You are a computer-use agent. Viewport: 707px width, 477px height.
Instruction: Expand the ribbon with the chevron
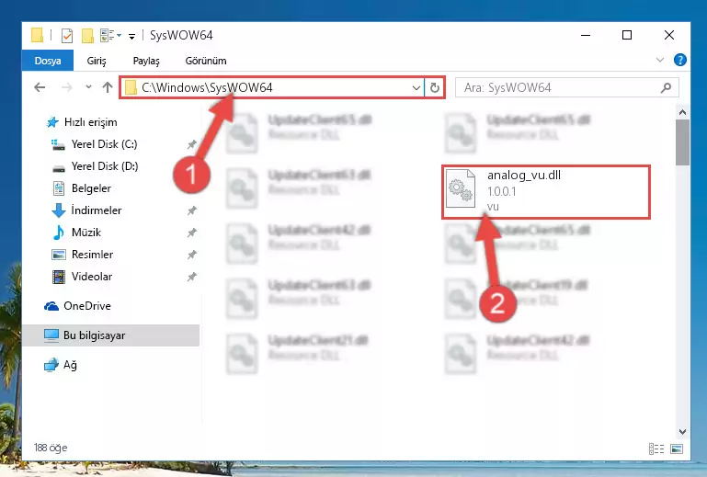pos(660,60)
